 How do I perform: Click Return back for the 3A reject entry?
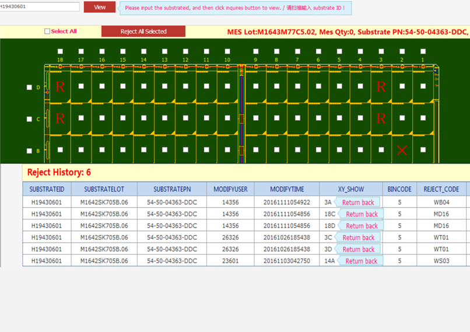(x=358, y=202)
